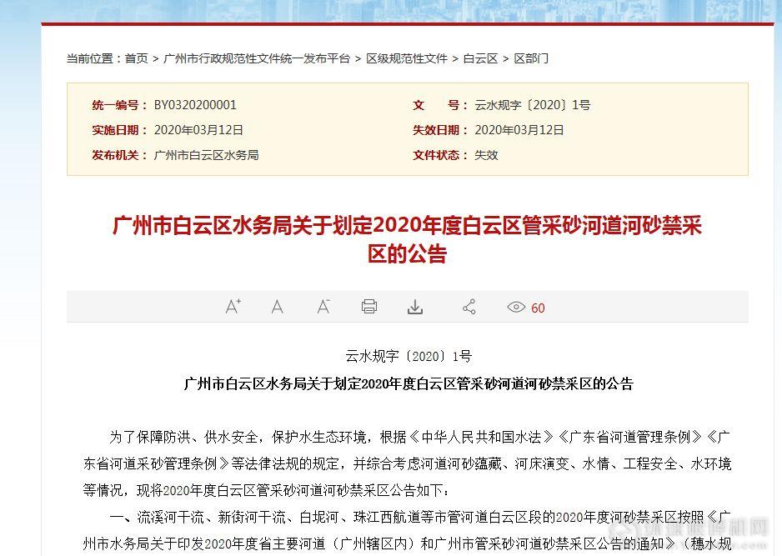This screenshot has height=556, width=782.
Task: Click the 统一编号 value BY0320200001
Action: pos(195,105)
